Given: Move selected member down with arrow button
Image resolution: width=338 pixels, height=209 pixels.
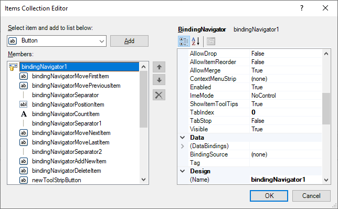Looking at the screenshot, I should coord(159,80).
